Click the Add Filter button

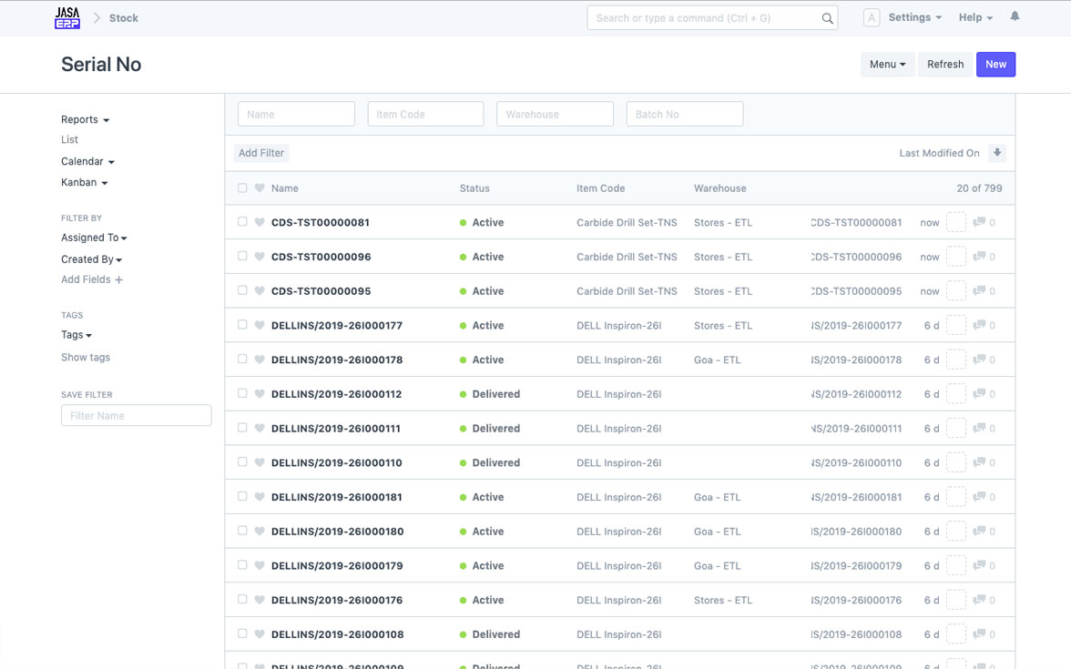[260, 153]
